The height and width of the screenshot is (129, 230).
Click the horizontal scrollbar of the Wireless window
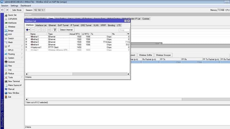click(128, 99)
